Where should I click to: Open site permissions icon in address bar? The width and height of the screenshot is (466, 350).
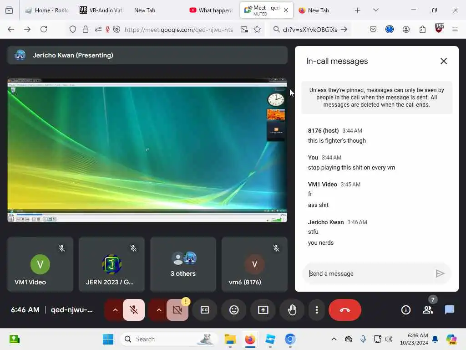point(98,29)
